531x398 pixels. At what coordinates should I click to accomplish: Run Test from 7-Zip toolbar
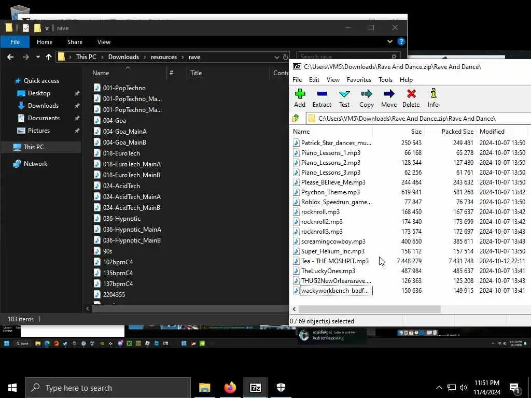tap(344, 98)
